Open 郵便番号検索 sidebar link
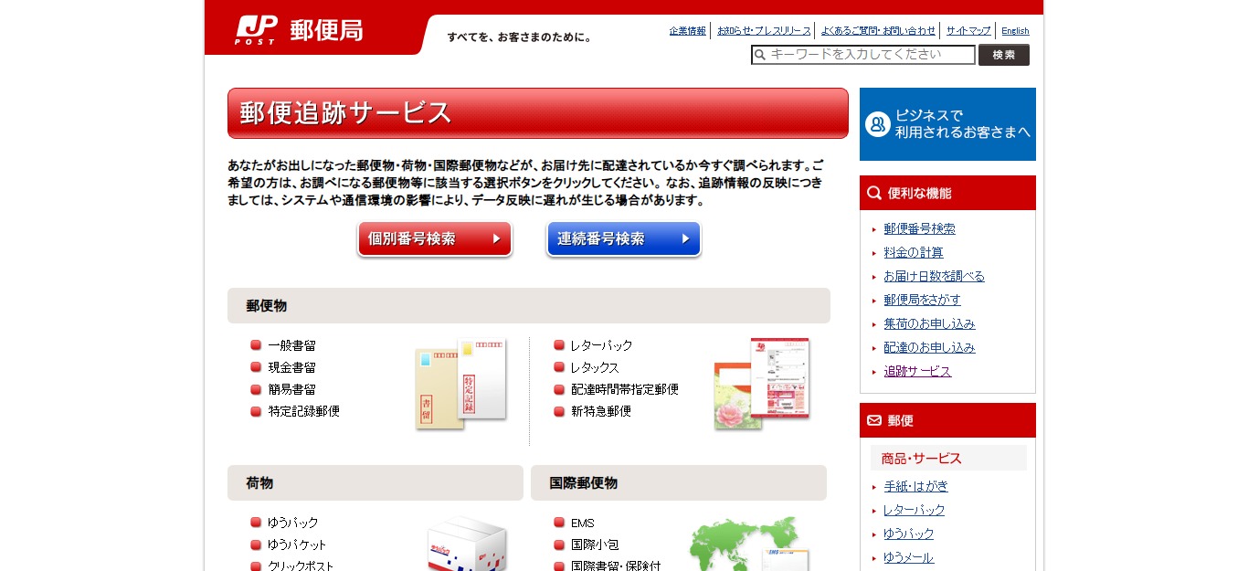 pyautogui.click(x=919, y=228)
